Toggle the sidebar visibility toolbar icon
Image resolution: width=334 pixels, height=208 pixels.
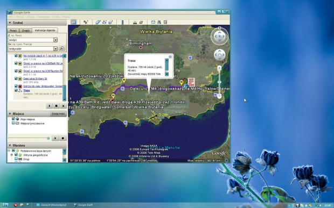pyautogui.click(x=74, y=22)
